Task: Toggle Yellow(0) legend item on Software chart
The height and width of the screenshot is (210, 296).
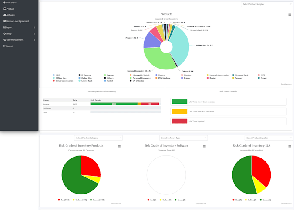Action: pos(165,200)
